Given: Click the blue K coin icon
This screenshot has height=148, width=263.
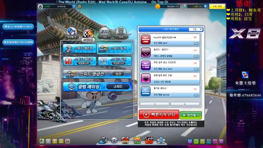Looking at the screenshot, I should 185,7.
